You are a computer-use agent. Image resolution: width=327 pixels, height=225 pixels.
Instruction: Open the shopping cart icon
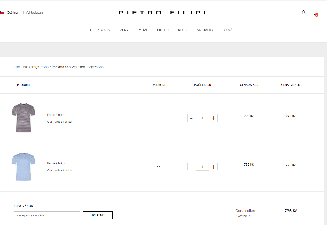(x=316, y=13)
